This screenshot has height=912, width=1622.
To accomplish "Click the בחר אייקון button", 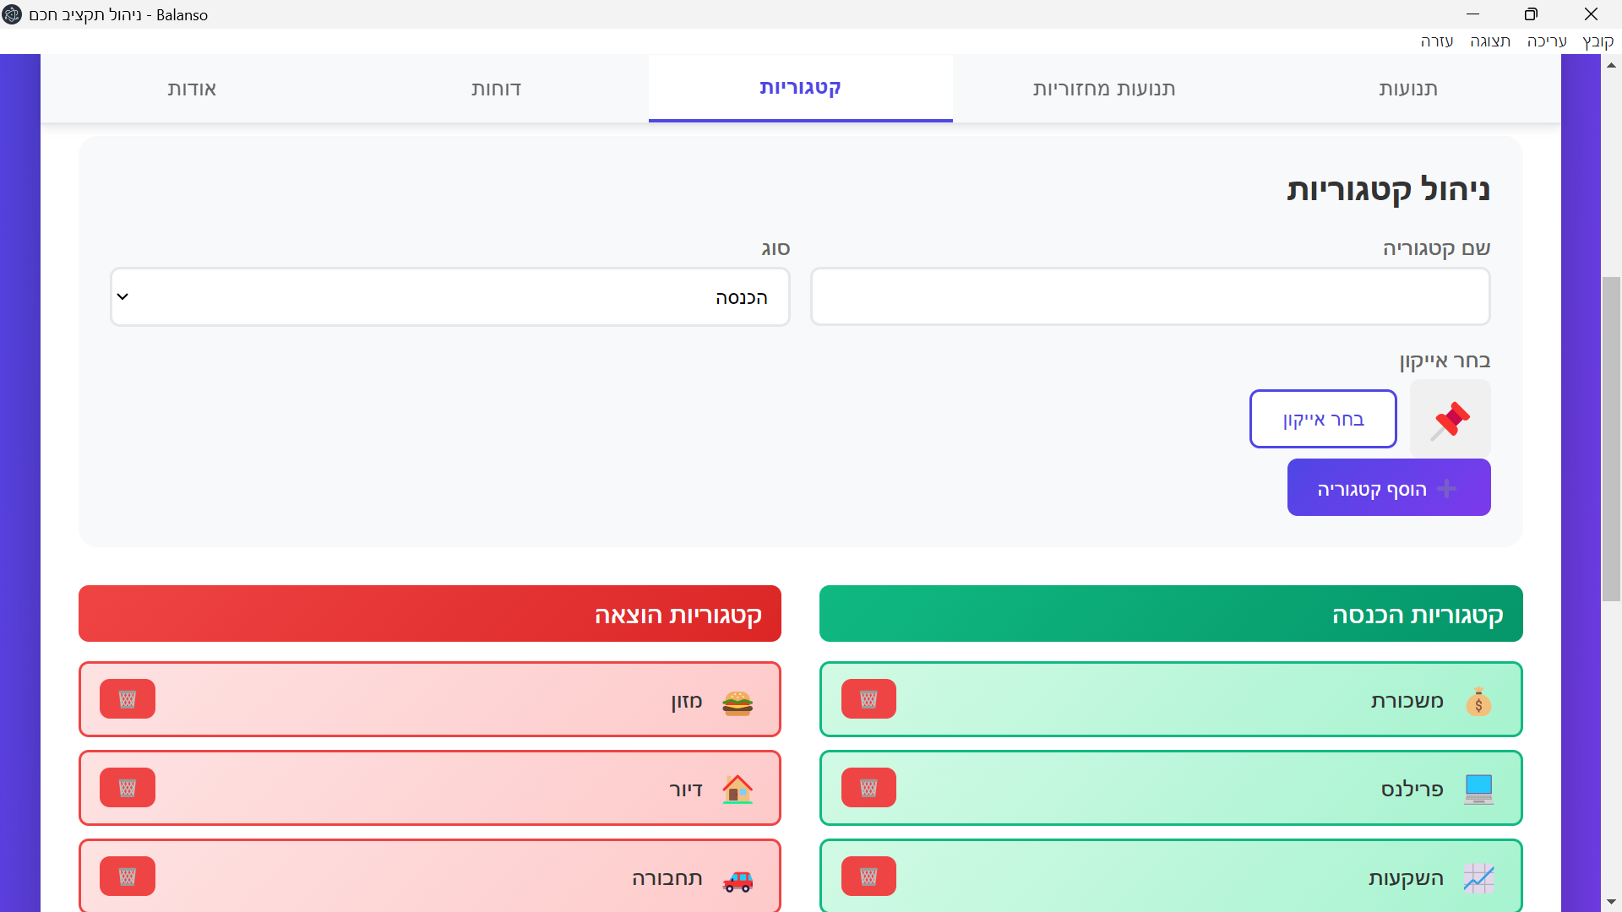I will 1323,420.
